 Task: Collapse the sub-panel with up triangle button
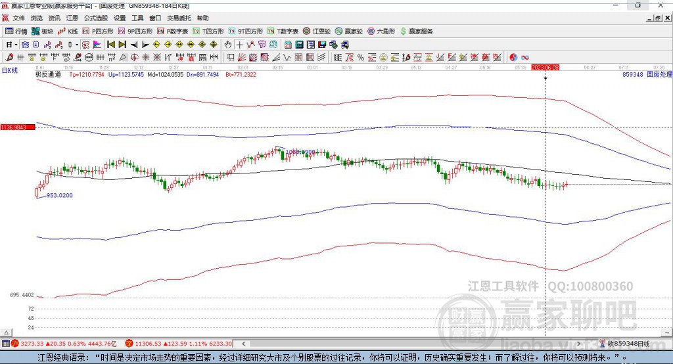7,332
